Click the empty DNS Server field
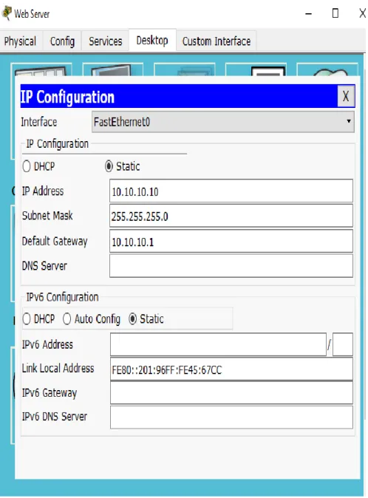368x498 pixels. (231, 266)
